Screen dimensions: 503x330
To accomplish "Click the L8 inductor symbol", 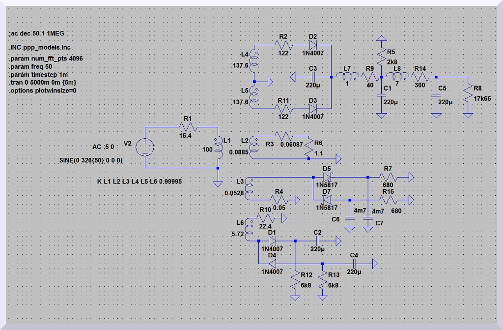I will 397,77.
